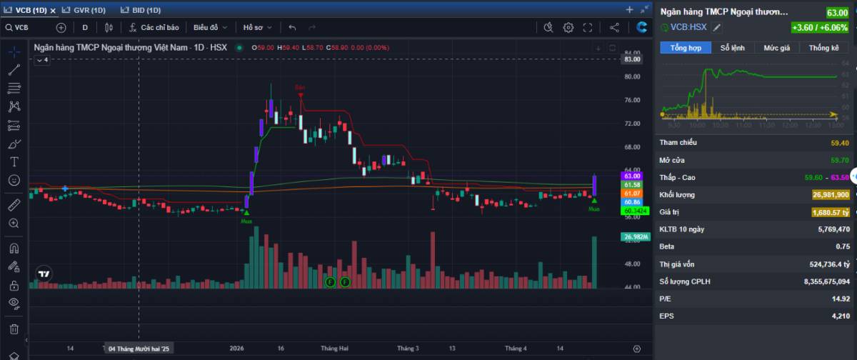Select the crosshair cursor tool
Viewport: 857px width, 360px height.
14,51
